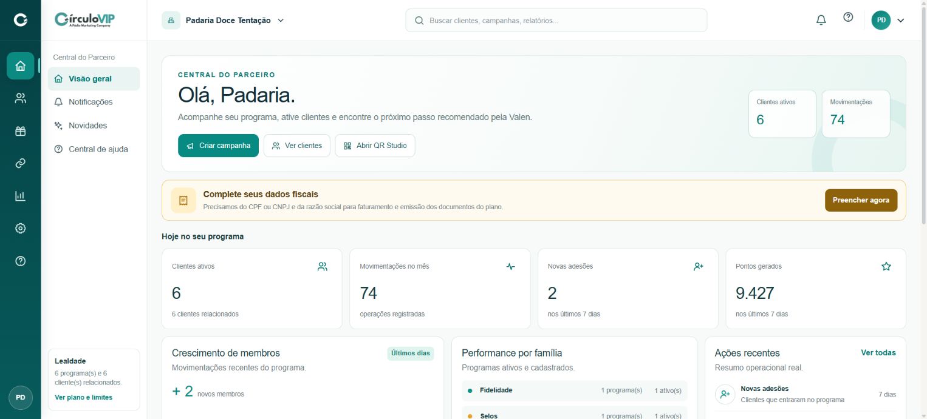The image size is (927, 419).
Task: Open the link integrations icon in left rail
Action: pyautogui.click(x=21, y=163)
